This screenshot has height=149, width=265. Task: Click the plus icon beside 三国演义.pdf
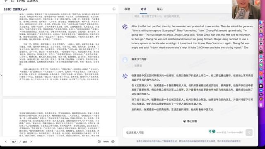[114, 9]
